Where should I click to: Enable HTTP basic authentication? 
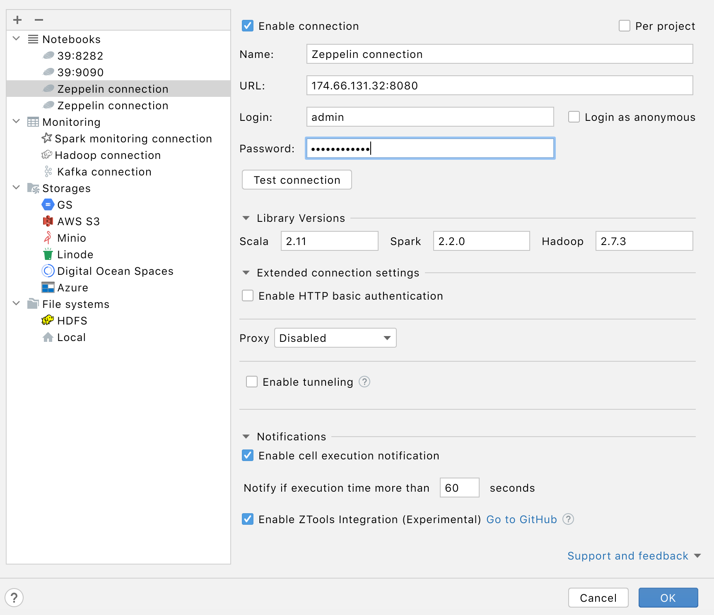click(247, 295)
